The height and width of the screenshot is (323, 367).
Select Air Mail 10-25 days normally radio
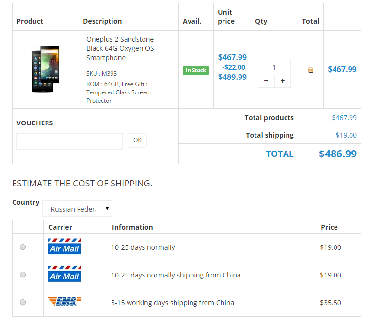[23, 247]
